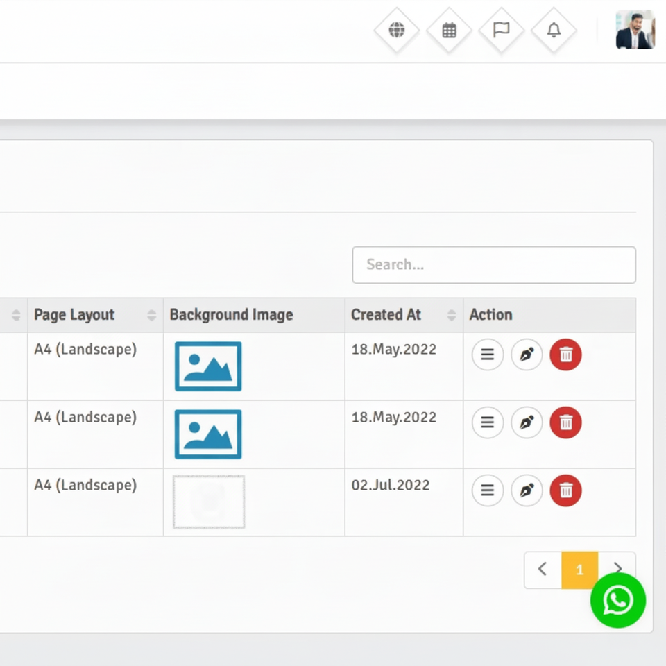Select page 1 in pagination
Viewport: 666px width, 666px height.
[x=579, y=570]
